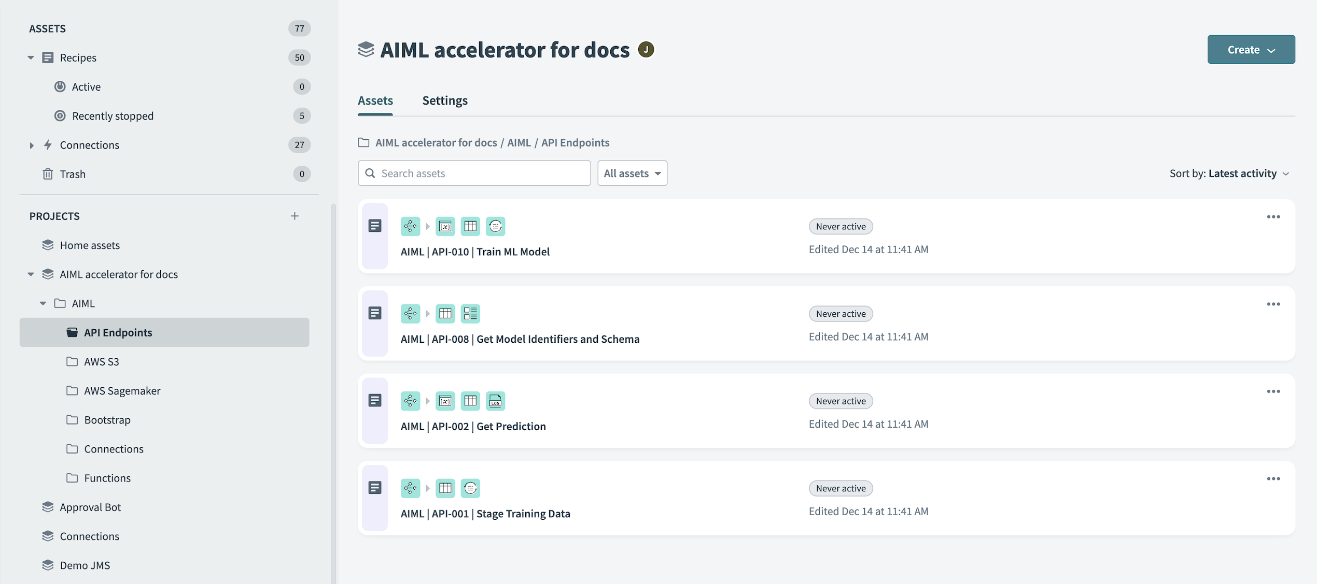Viewport: 1317px width, 584px height.
Task: Open the three-dot menu for Train ML Model
Action: click(x=1273, y=217)
